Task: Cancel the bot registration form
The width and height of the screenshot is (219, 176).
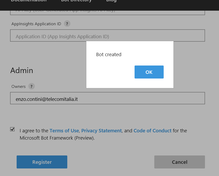Action: pyautogui.click(x=180, y=162)
